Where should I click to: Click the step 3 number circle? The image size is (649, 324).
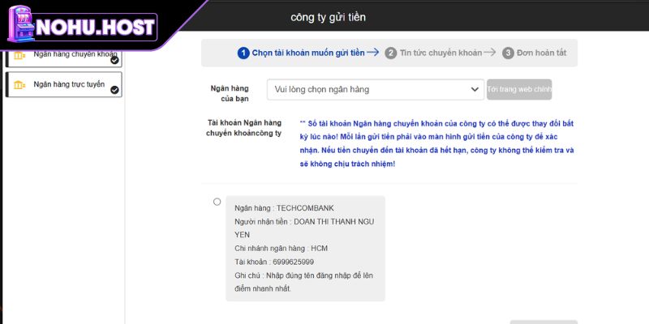pos(508,53)
